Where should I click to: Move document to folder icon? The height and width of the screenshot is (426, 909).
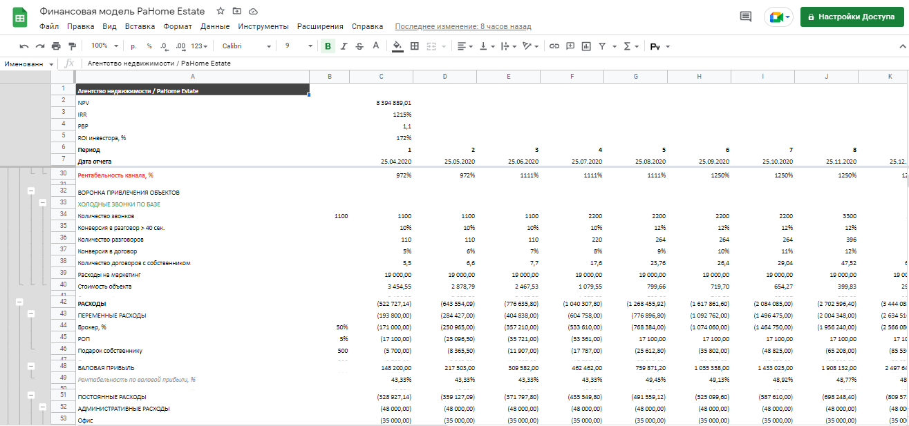[237, 11]
